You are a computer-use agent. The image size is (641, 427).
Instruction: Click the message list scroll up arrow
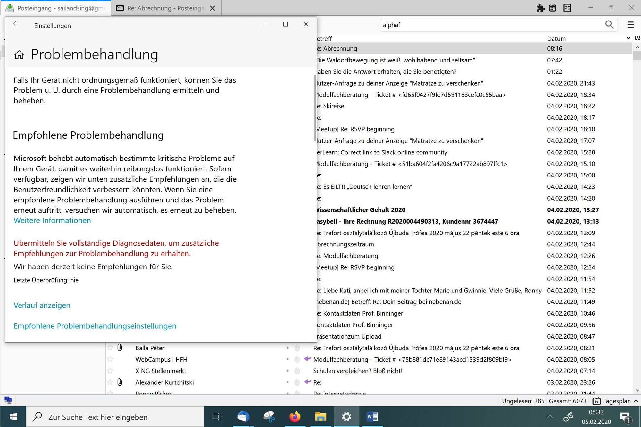point(637,47)
